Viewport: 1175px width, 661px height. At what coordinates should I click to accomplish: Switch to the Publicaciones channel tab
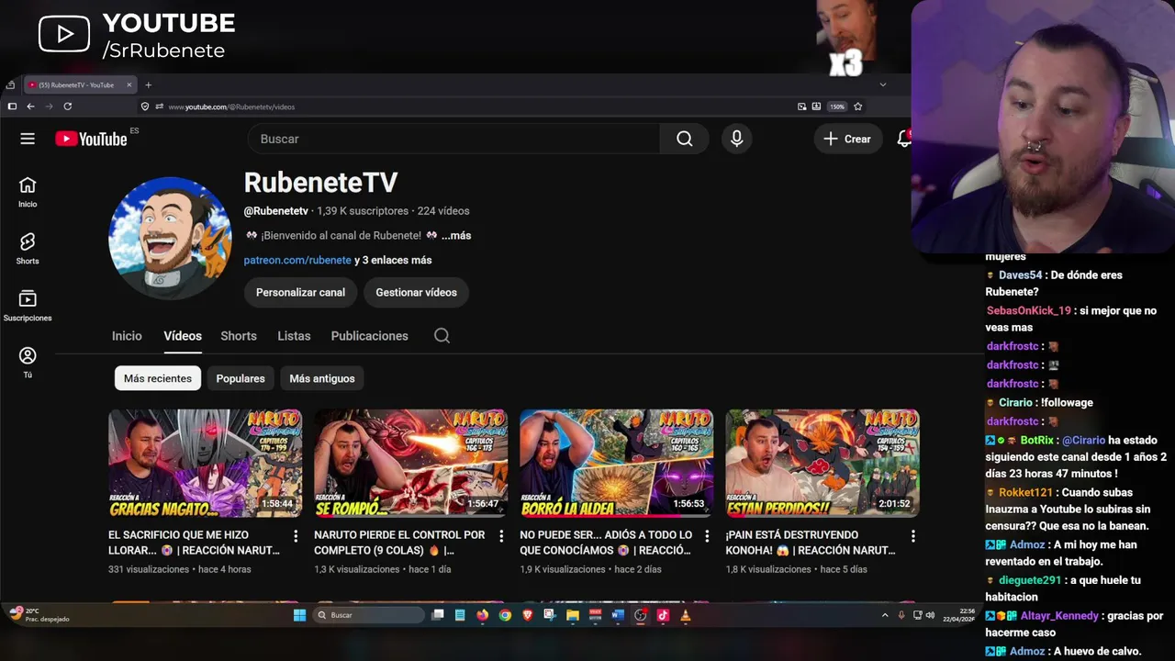(370, 336)
